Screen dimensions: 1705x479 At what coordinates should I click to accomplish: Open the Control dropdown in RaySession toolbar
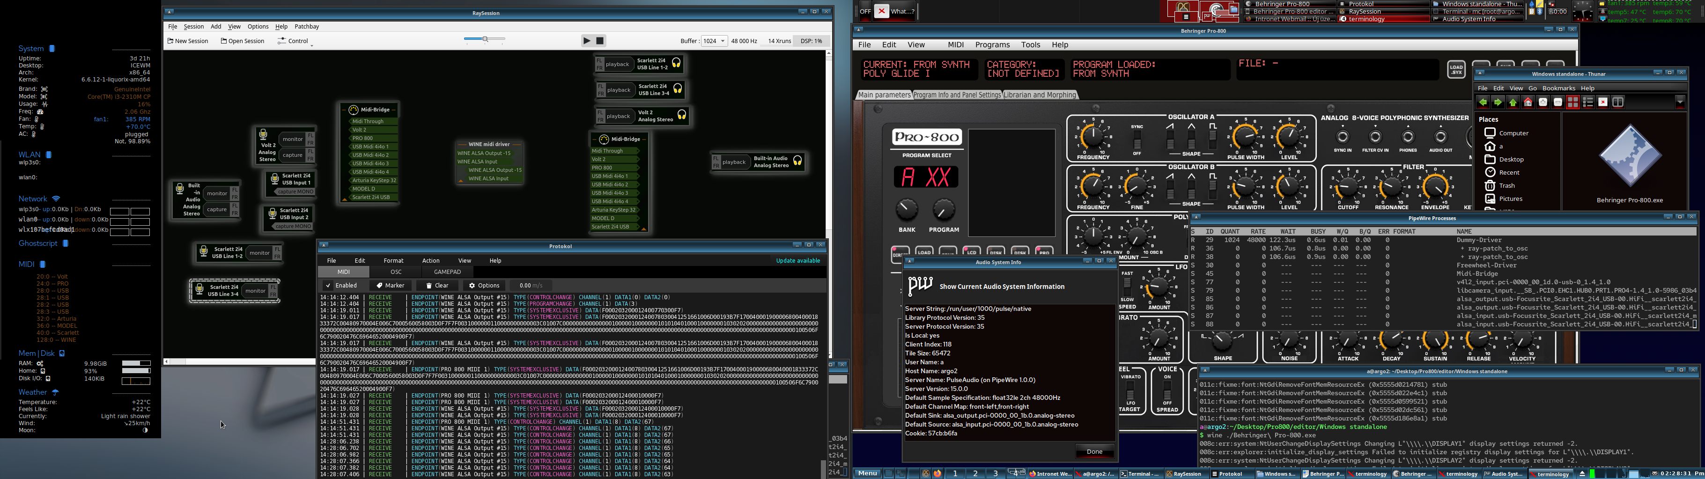[294, 41]
